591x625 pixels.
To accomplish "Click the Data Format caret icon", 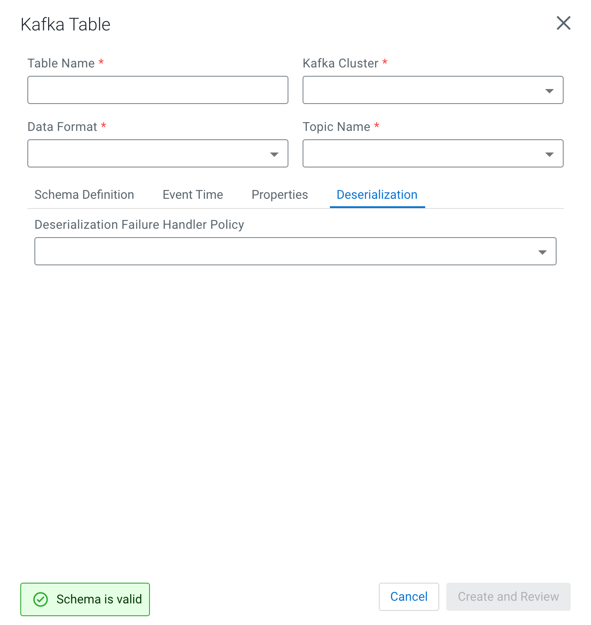I will coord(274,154).
